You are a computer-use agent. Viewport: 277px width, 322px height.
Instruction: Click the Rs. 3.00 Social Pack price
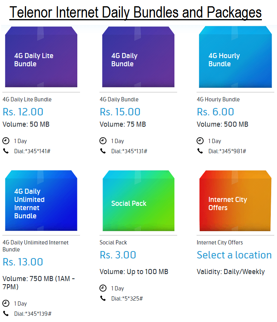tap(118, 255)
